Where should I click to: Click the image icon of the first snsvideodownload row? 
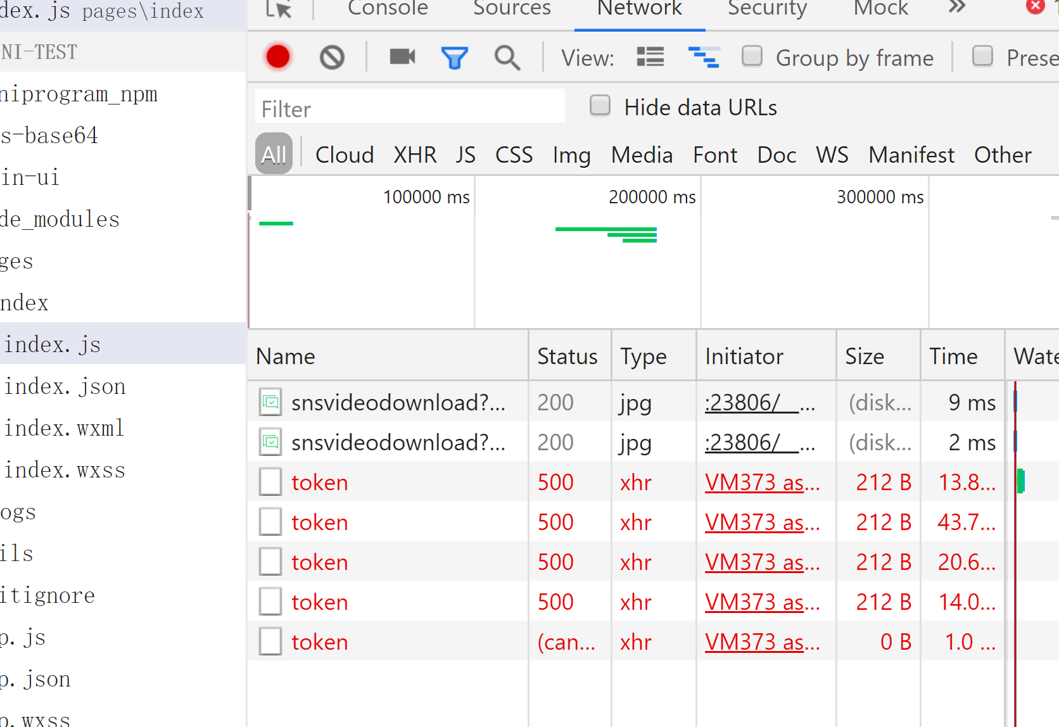[270, 402]
